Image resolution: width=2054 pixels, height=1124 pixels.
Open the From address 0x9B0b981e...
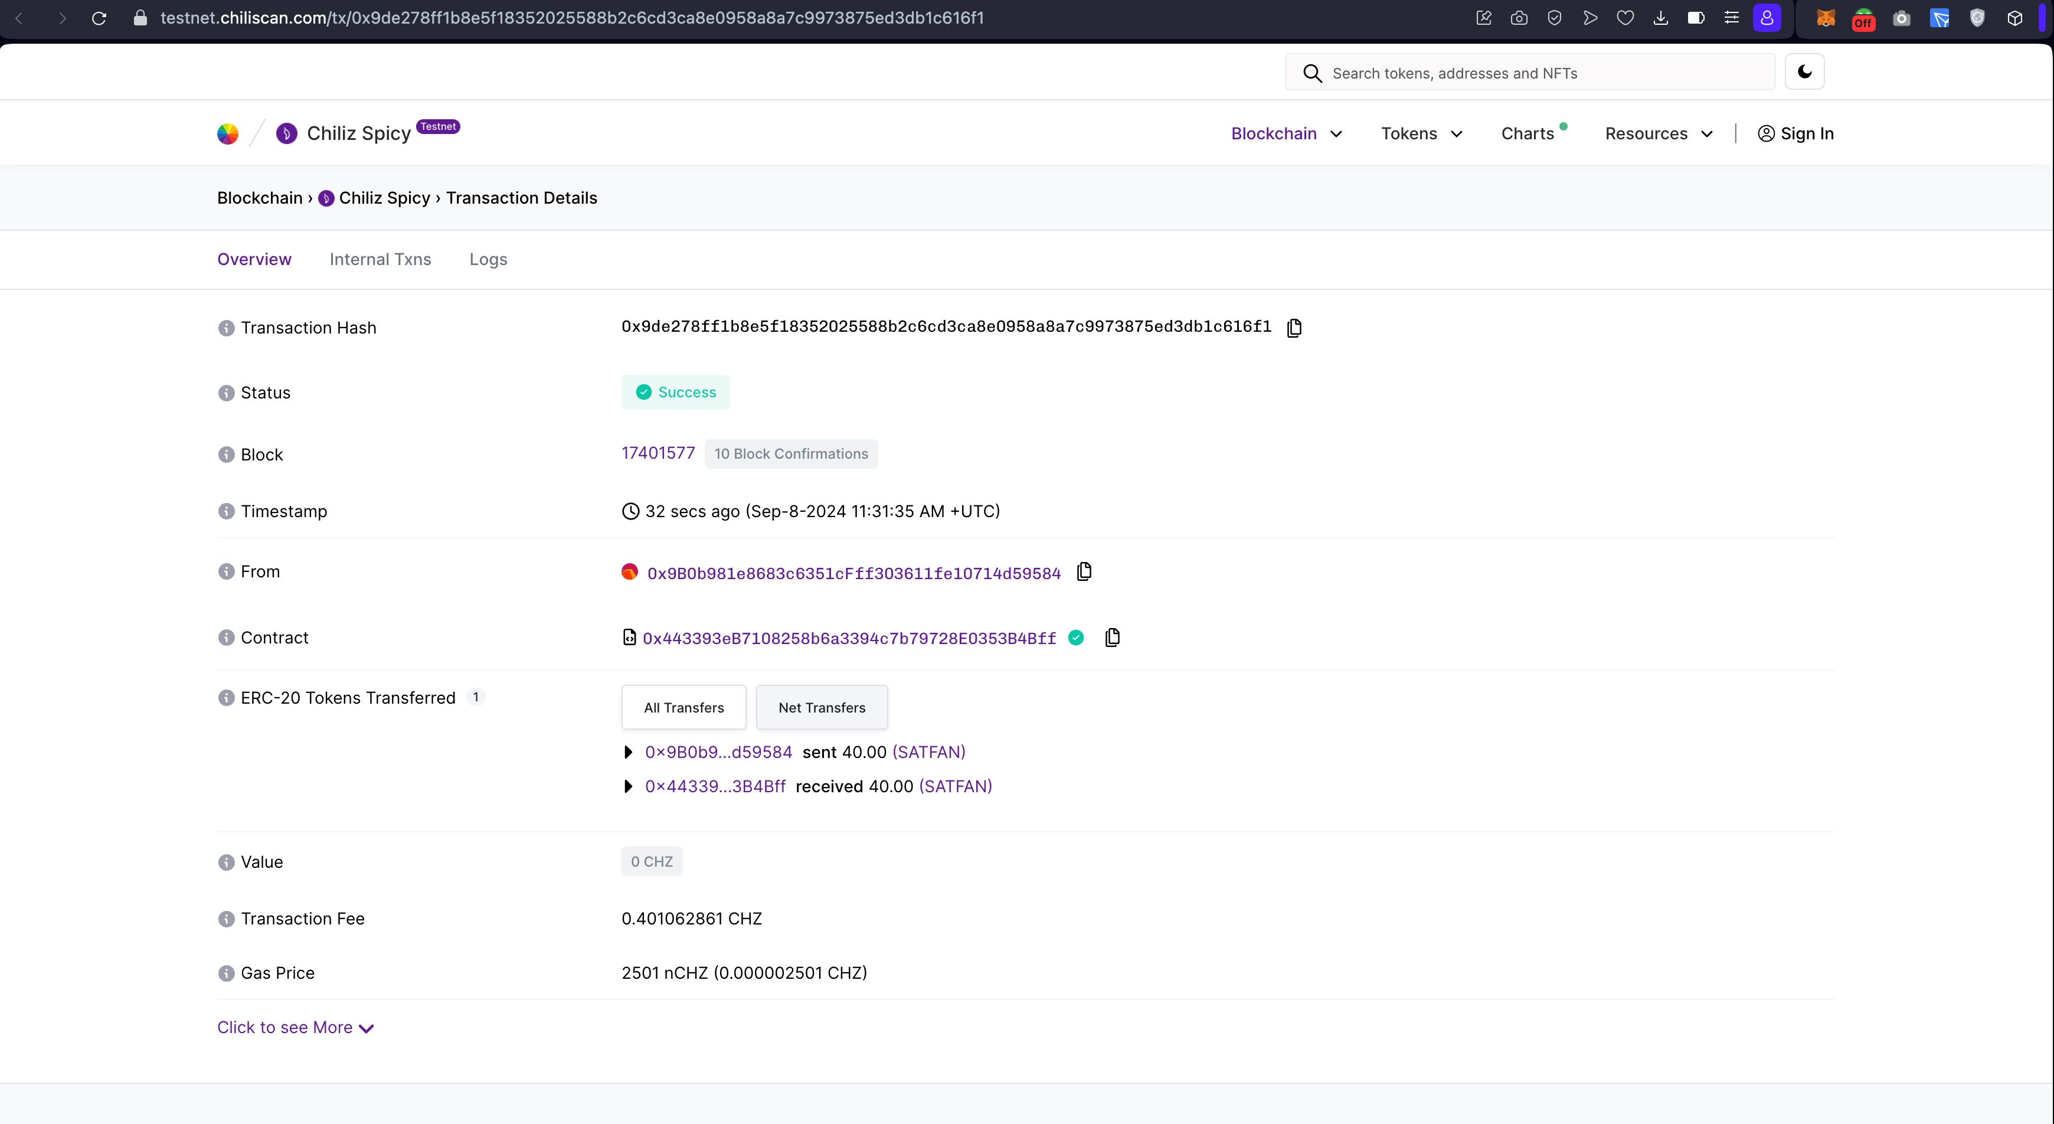pos(854,574)
